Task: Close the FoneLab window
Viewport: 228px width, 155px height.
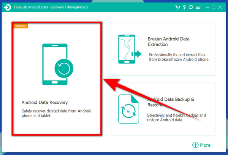Action: [x=220, y=7]
